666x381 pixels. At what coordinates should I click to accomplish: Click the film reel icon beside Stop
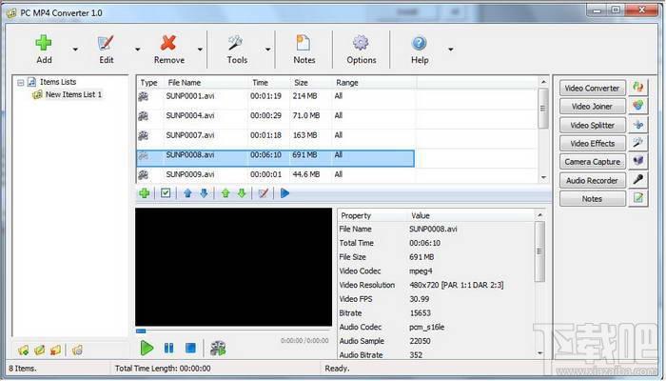click(218, 349)
